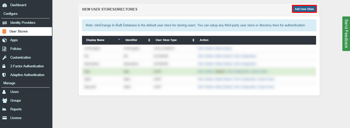Click the Customization wrench icon
This screenshot has width=350, height=128.
pyautogui.click(x=4, y=58)
